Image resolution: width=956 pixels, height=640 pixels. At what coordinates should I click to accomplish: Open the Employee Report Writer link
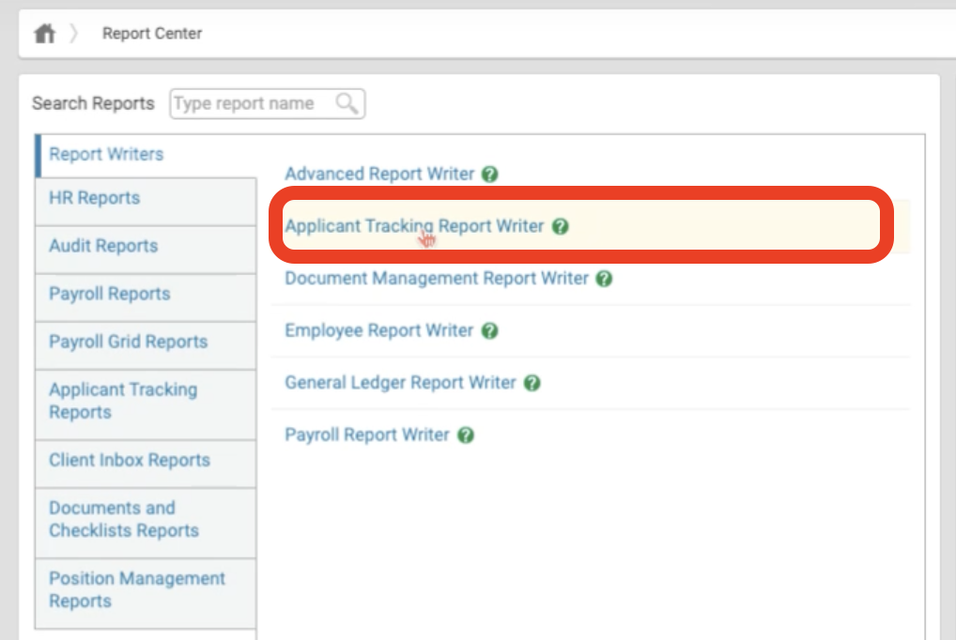(x=379, y=330)
